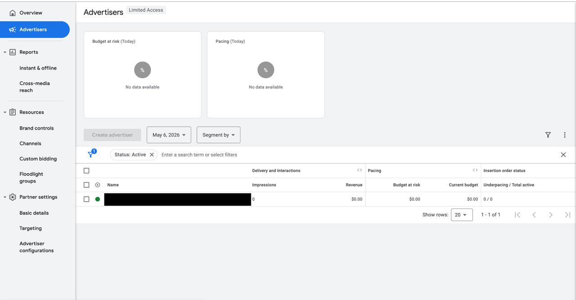Open Instant & offline reports
Image resolution: width=576 pixels, height=300 pixels.
38,68
